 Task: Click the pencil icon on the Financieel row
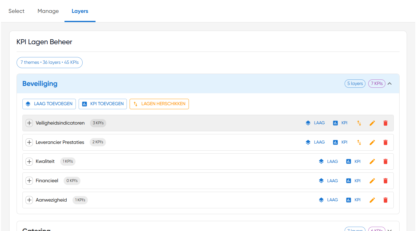(x=372, y=181)
